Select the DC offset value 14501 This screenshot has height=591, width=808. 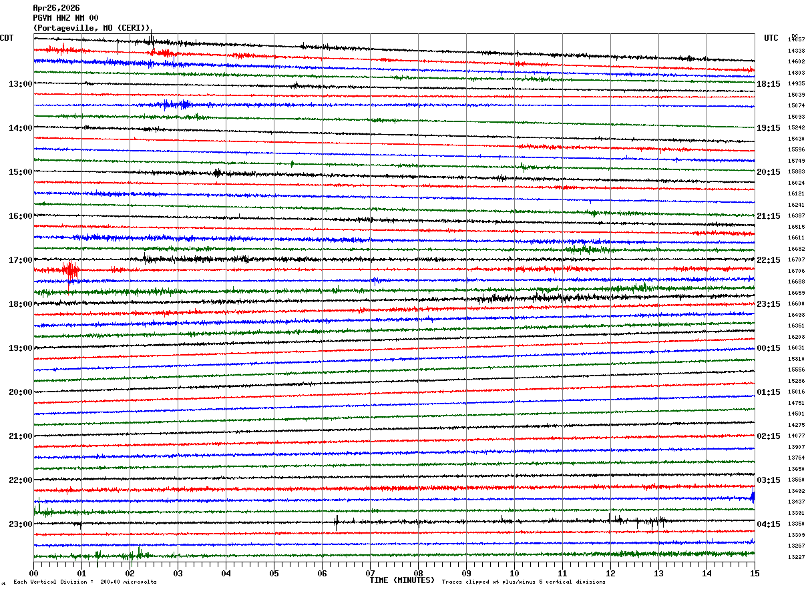tap(796, 414)
